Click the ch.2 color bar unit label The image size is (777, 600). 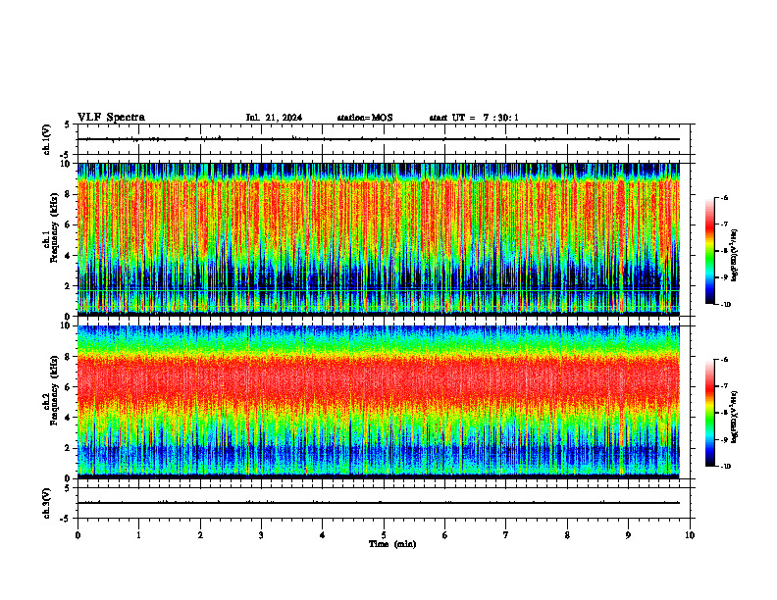click(x=735, y=417)
